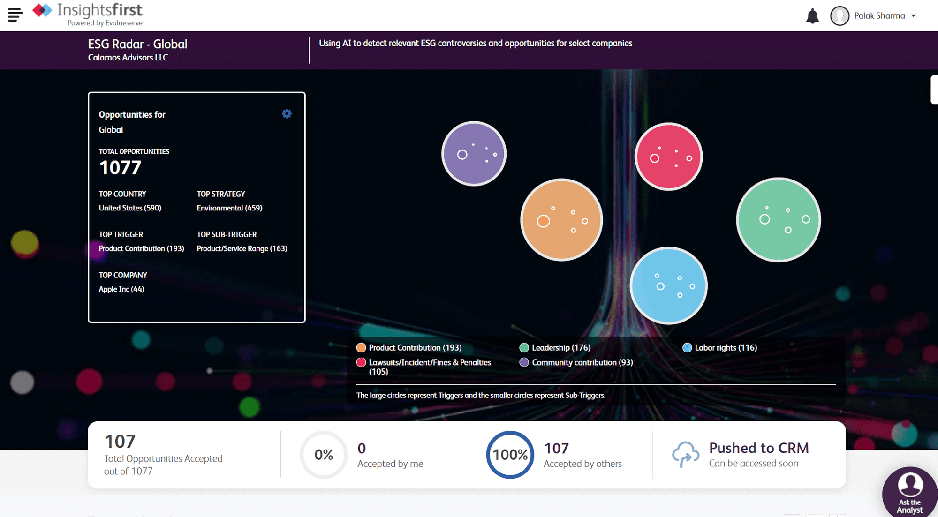The width and height of the screenshot is (938, 517).
Task: Click the total opportunities count 1077
Action: [120, 168]
